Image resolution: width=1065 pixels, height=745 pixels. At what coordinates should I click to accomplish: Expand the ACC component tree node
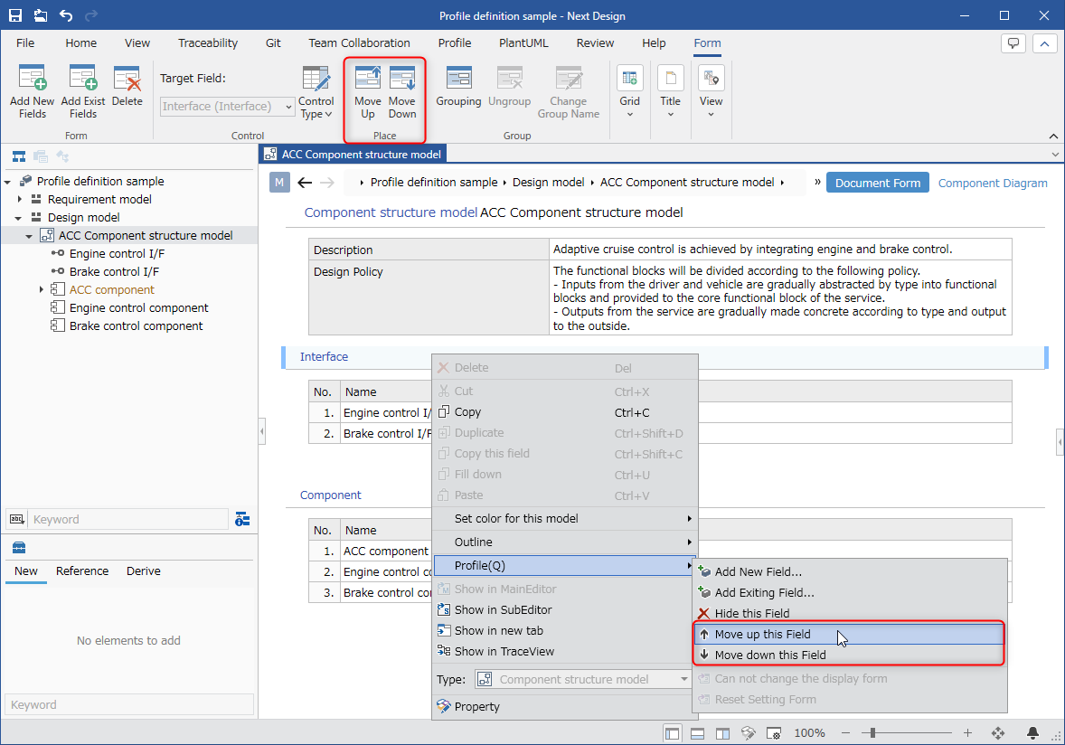41,290
